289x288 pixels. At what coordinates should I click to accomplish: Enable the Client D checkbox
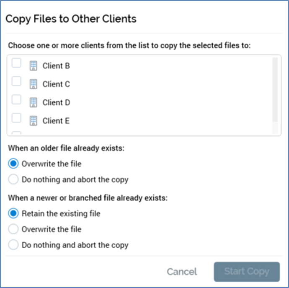click(16, 100)
